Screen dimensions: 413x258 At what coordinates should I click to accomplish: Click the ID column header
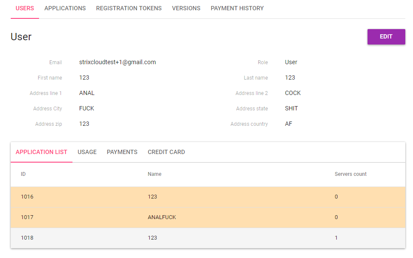23,174
